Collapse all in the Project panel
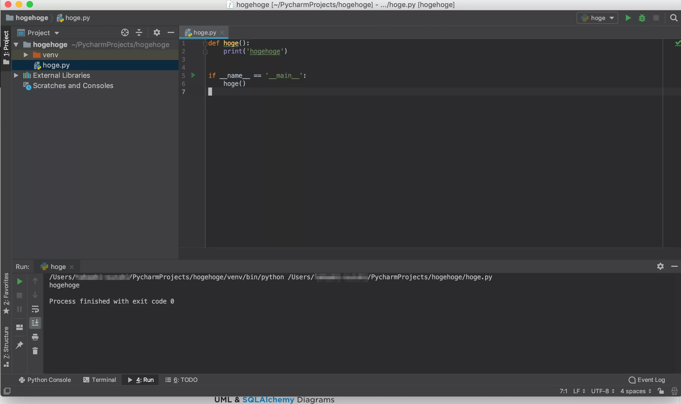Viewport: 681px width, 404px height. pyautogui.click(x=139, y=33)
